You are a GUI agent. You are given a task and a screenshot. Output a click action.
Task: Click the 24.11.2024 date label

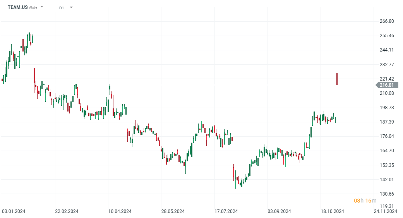pos(386,211)
